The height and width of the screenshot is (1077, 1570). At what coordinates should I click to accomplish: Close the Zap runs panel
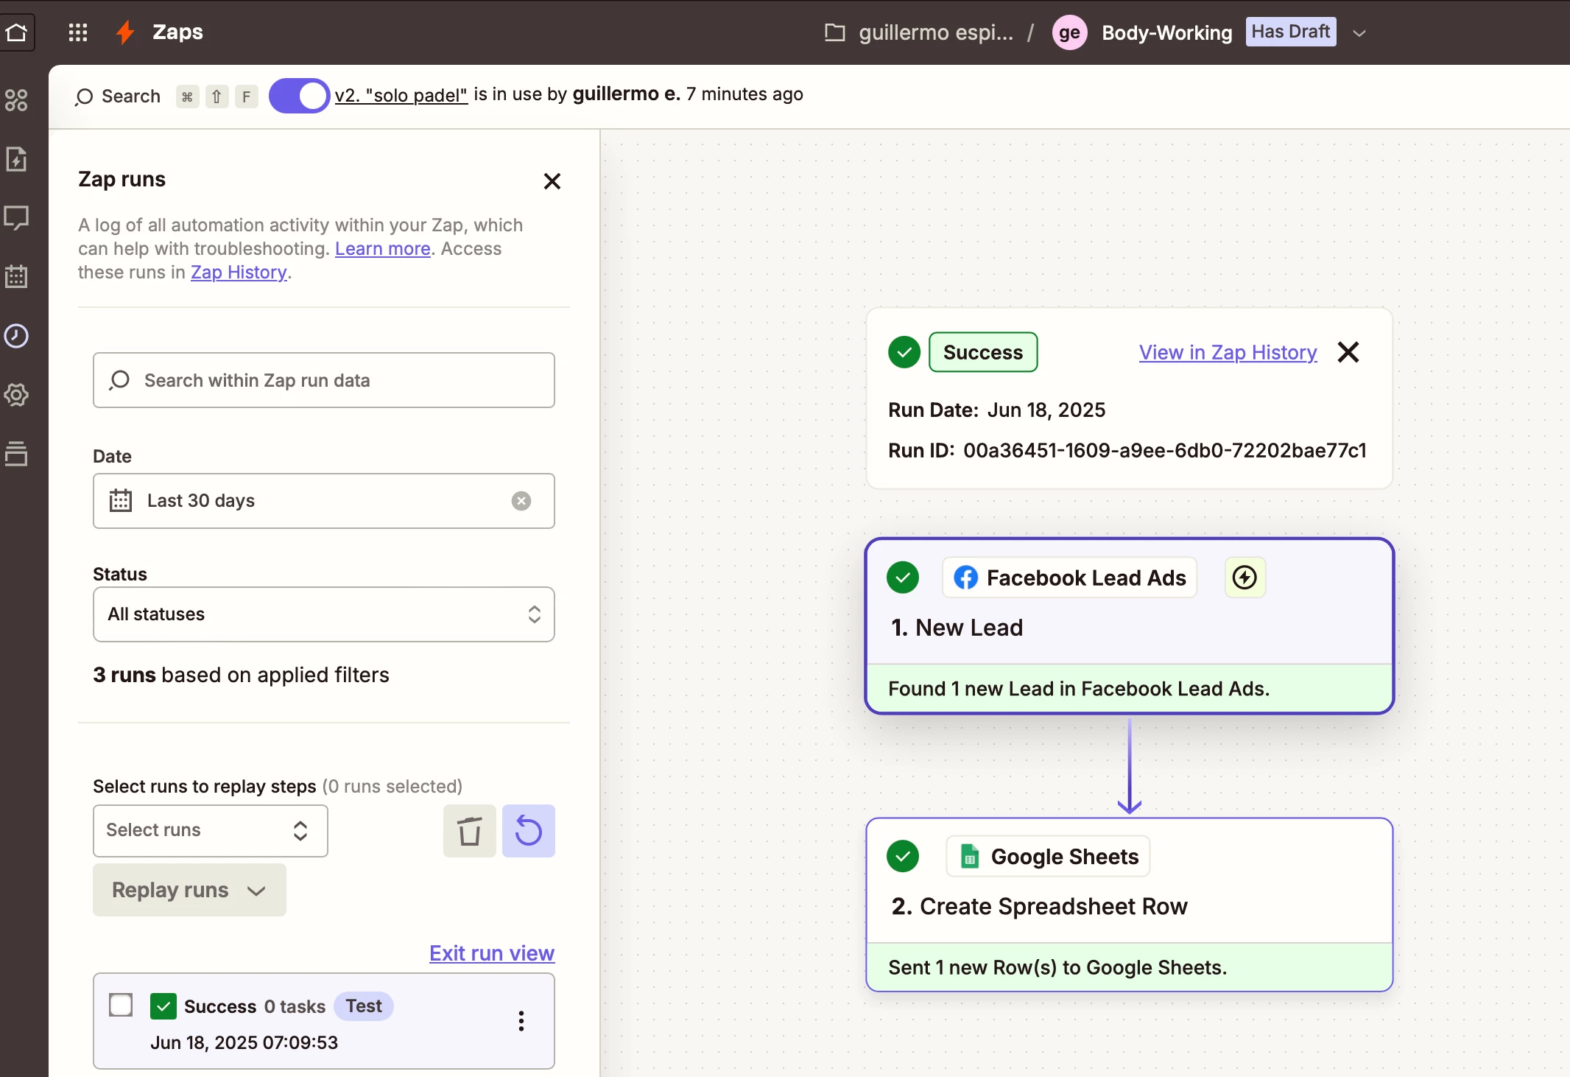coord(552,181)
